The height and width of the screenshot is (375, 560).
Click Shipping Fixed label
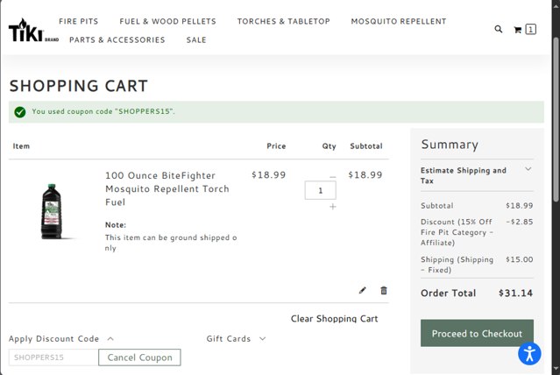coord(457,265)
